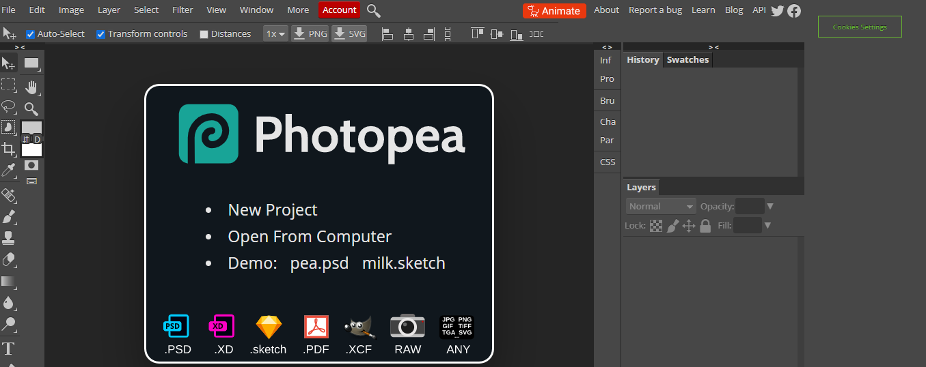The image size is (926, 367).
Task: Expand the narrow side panel arrows
Action: coord(607,46)
